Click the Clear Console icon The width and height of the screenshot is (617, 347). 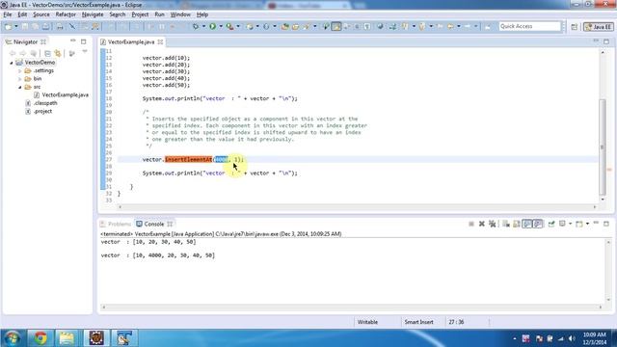[506, 224]
